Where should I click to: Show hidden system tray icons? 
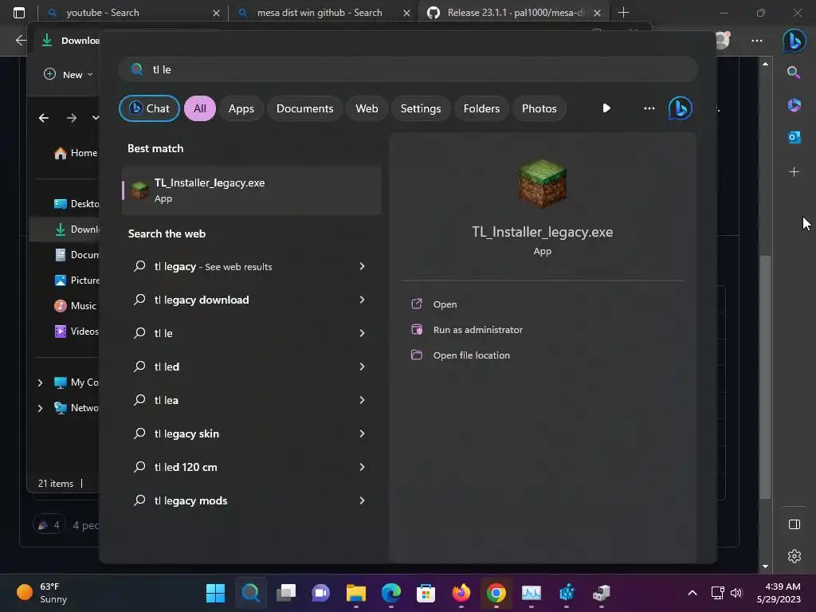[x=692, y=593]
